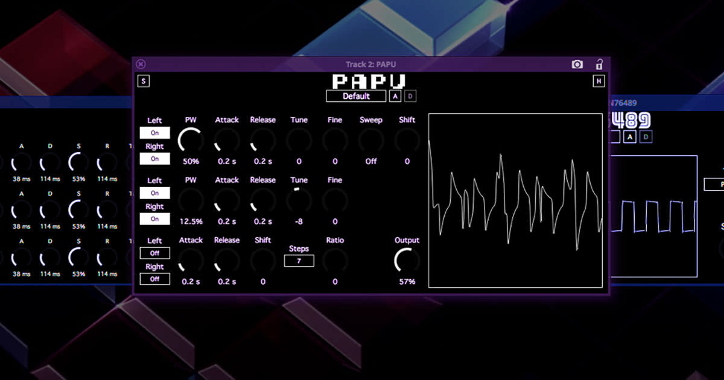724x380 pixels.
Task: Toggle first channel's Left output On
Action: tap(154, 133)
